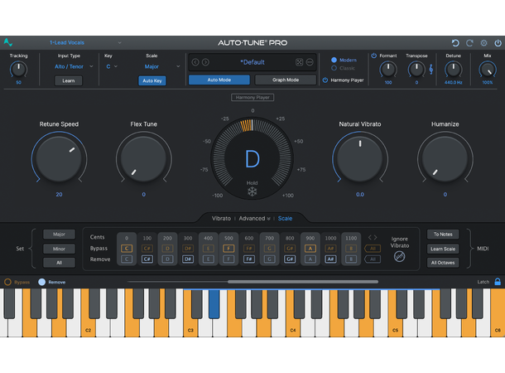The width and height of the screenshot is (505, 373).
Task: Click the Auto Key button
Action: (x=152, y=80)
